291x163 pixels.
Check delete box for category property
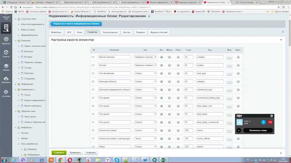(238, 82)
